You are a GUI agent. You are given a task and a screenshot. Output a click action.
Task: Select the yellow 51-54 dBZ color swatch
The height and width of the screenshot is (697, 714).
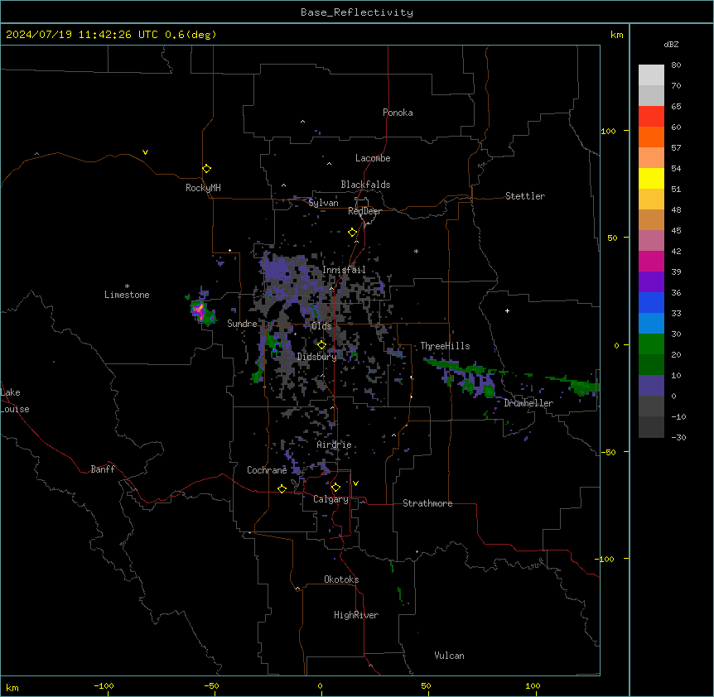click(x=651, y=178)
